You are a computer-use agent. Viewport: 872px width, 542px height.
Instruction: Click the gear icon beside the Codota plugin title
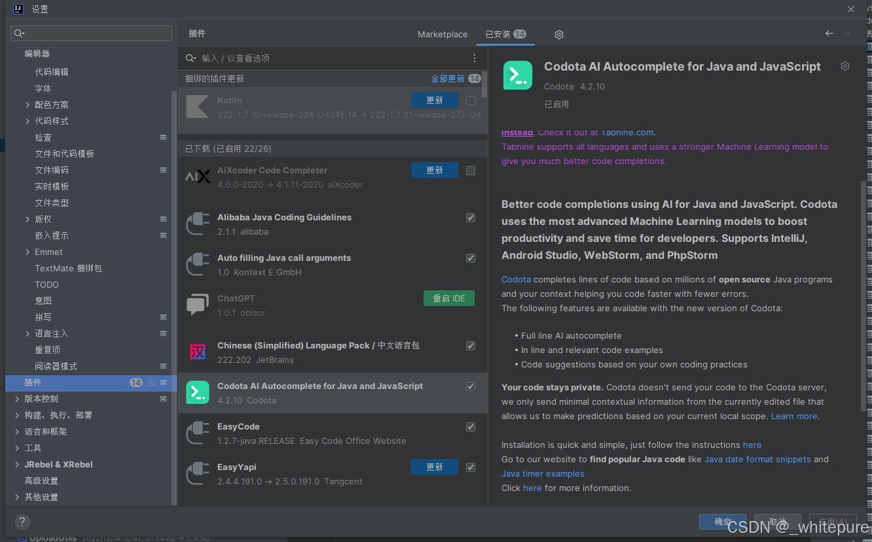845,66
